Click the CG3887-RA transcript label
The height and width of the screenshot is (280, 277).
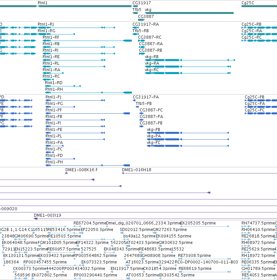click(151, 44)
